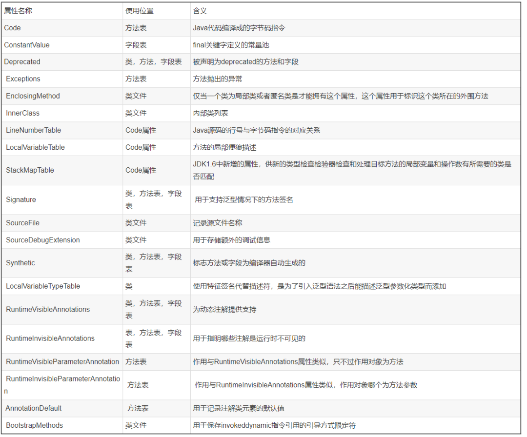Click 'Code属性' in StackMapTable row
The height and width of the screenshot is (437, 527).
(141, 170)
